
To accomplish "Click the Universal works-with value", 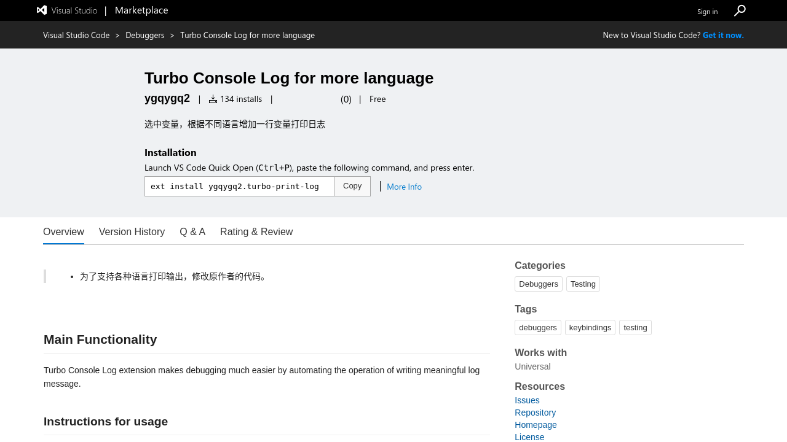I will click(532, 366).
